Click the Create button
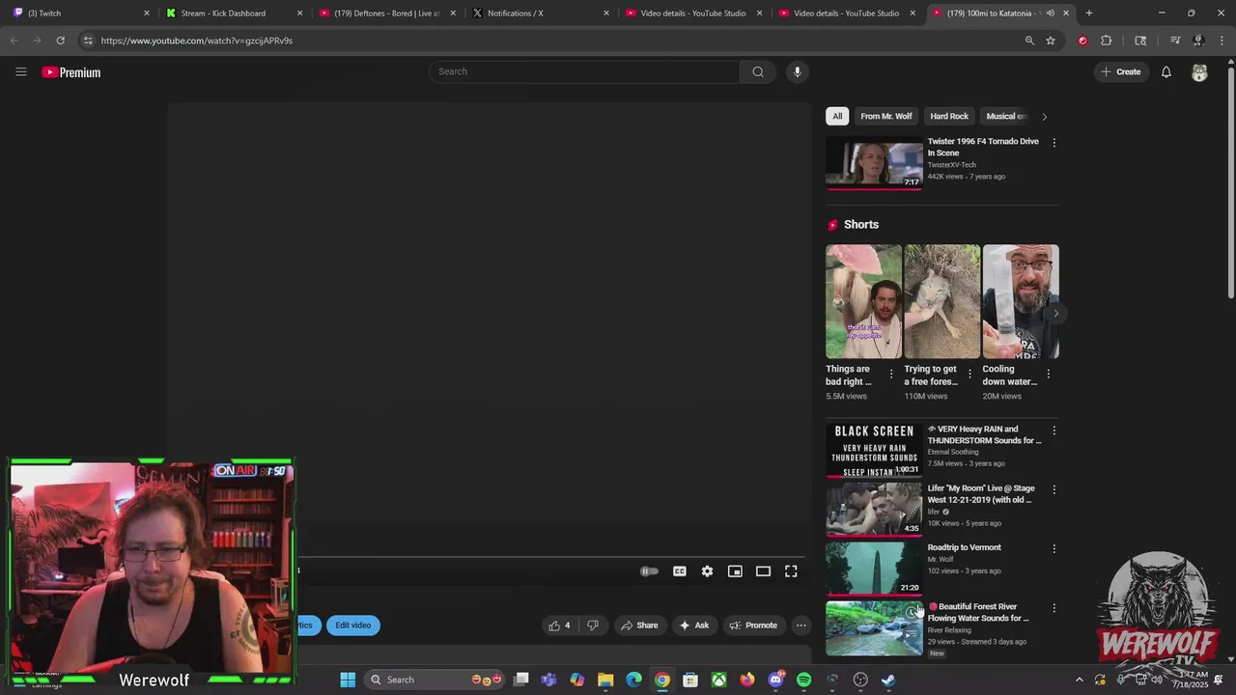 [x=1121, y=72]
